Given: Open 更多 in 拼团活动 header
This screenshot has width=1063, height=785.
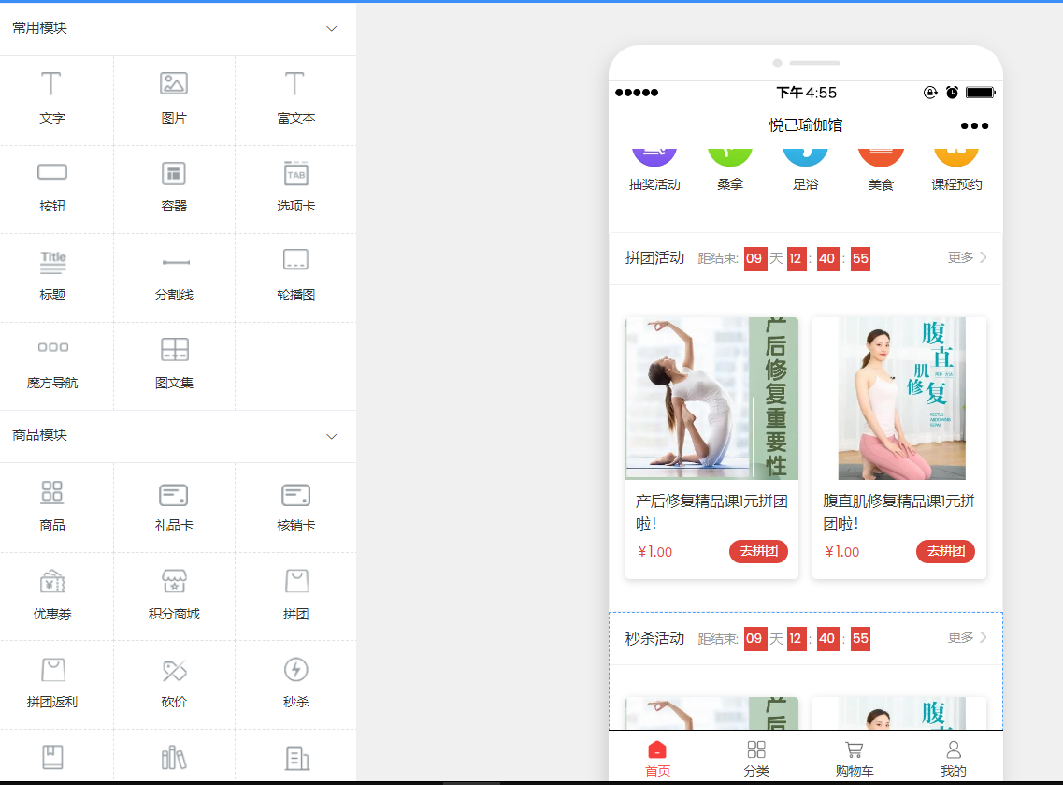Looking at the screenshot, I should tap(967, 258).
